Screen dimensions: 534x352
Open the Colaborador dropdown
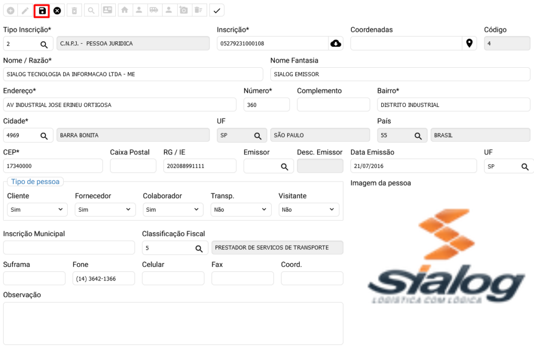(173, 210)
